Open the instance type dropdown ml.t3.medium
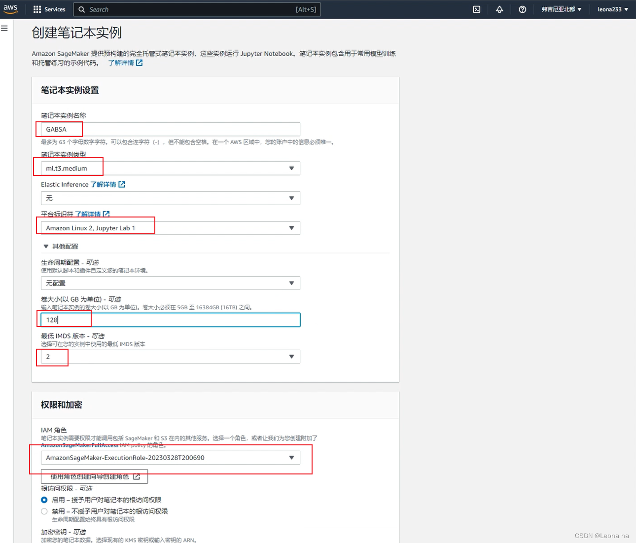 coord(171,168)
